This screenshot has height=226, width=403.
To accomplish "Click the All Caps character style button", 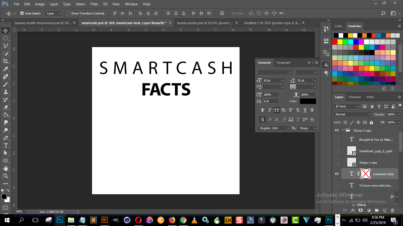I will coord(276,110).
